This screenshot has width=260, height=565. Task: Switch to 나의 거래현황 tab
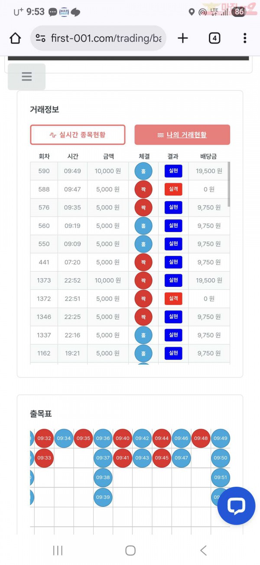click(x=182, y=135)
